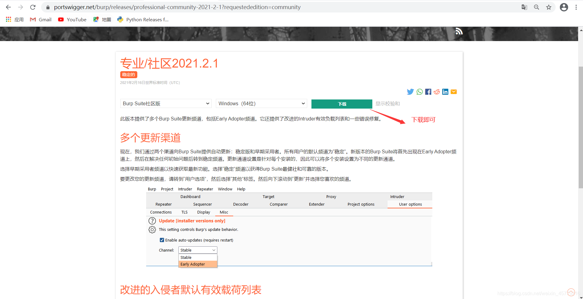The image size is (583, 299).
Task: Open the Chrome profile avatar
Action: 564,7
